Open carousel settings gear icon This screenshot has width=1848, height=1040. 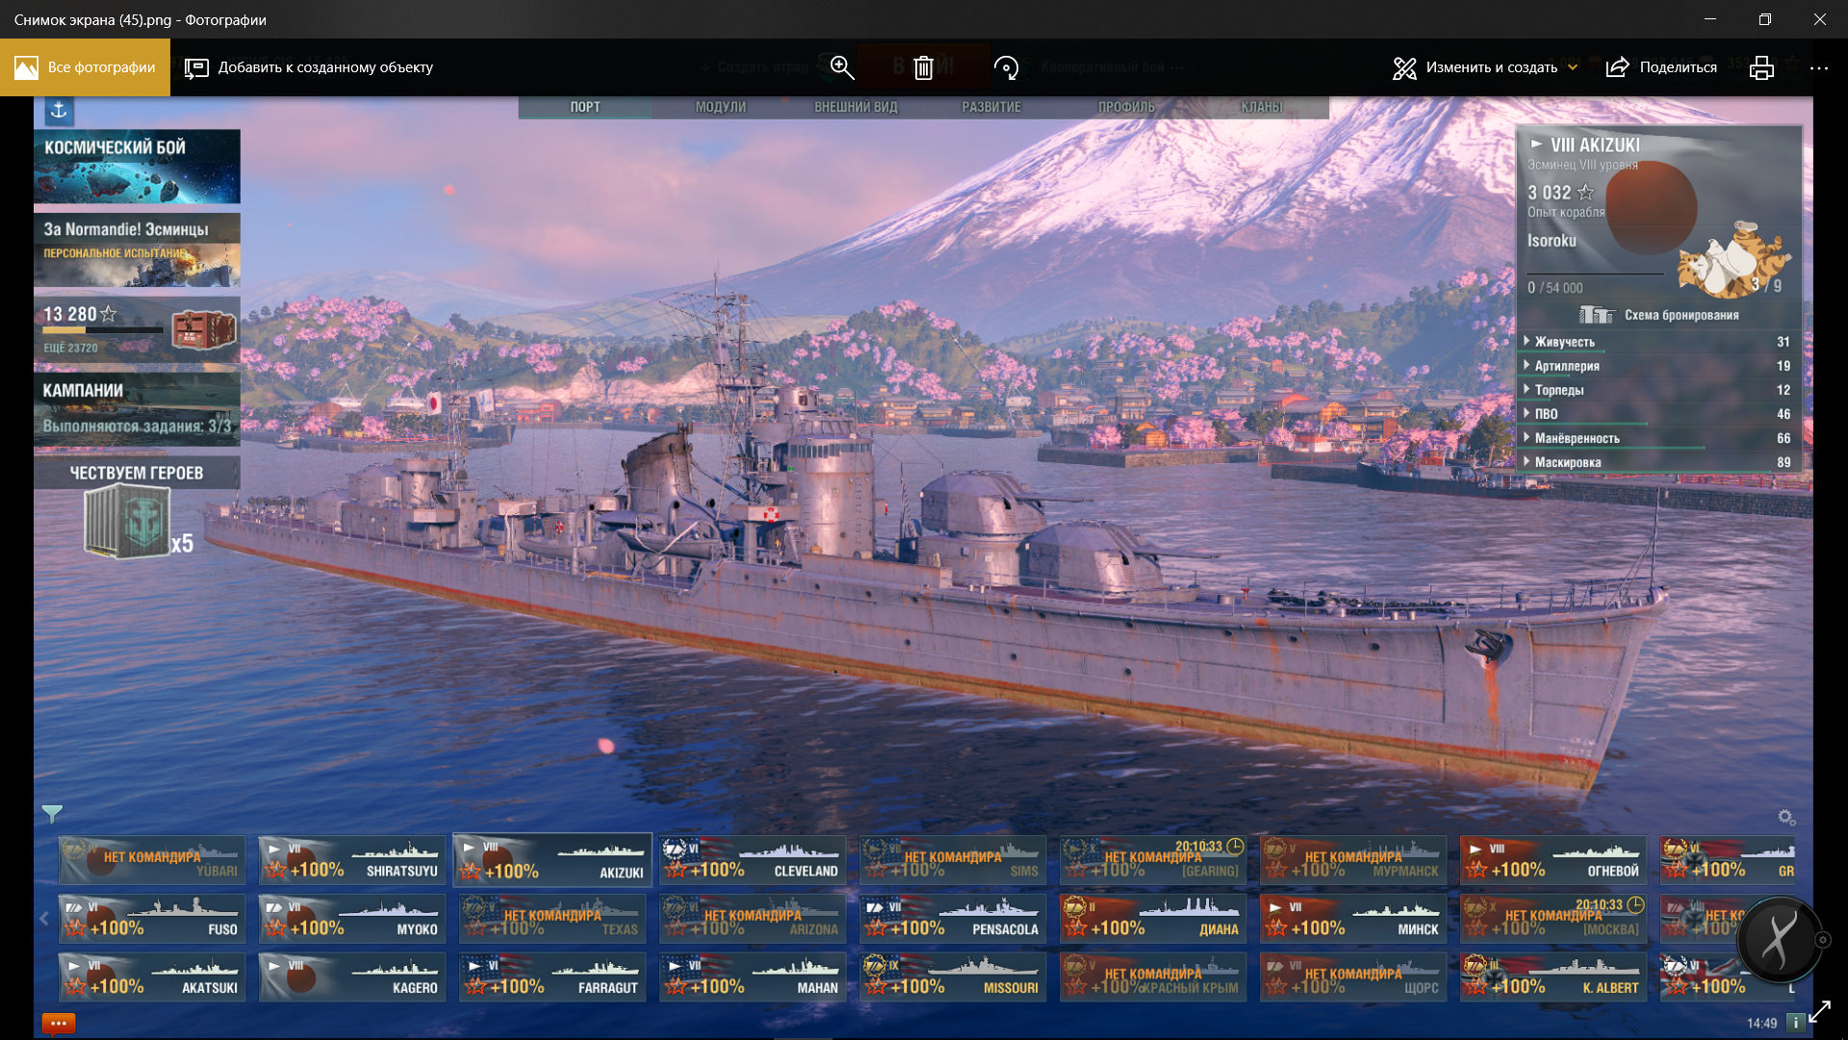click(x=1786, y=817)
